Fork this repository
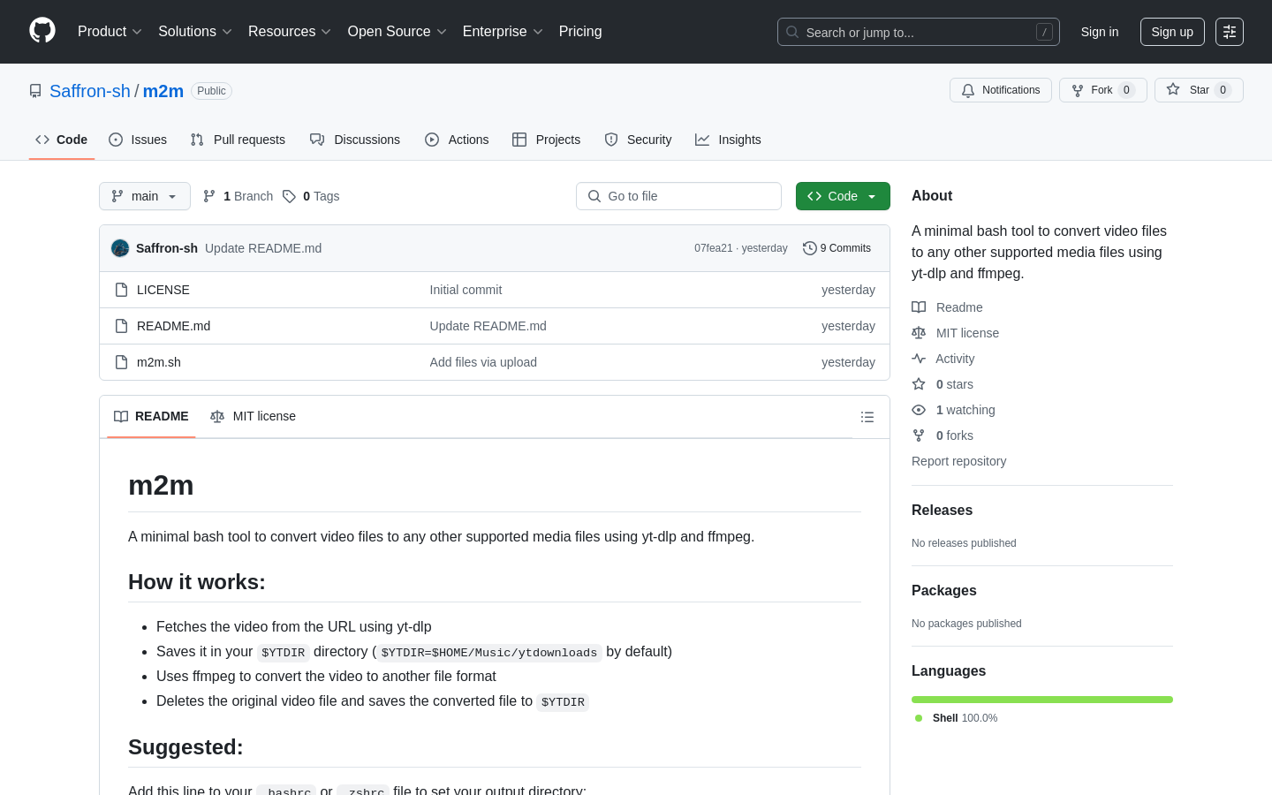This screenshot has height=795, width=1272. 1103,90
